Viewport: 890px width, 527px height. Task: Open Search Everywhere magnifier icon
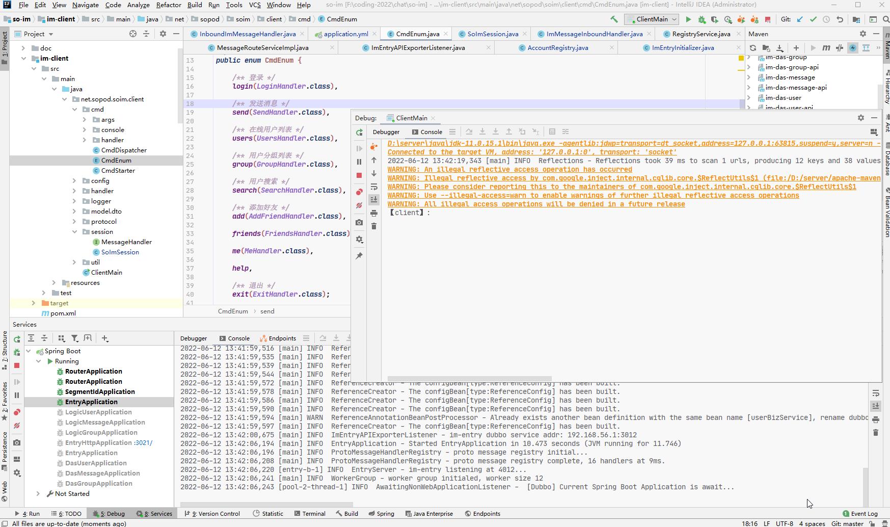885,19
